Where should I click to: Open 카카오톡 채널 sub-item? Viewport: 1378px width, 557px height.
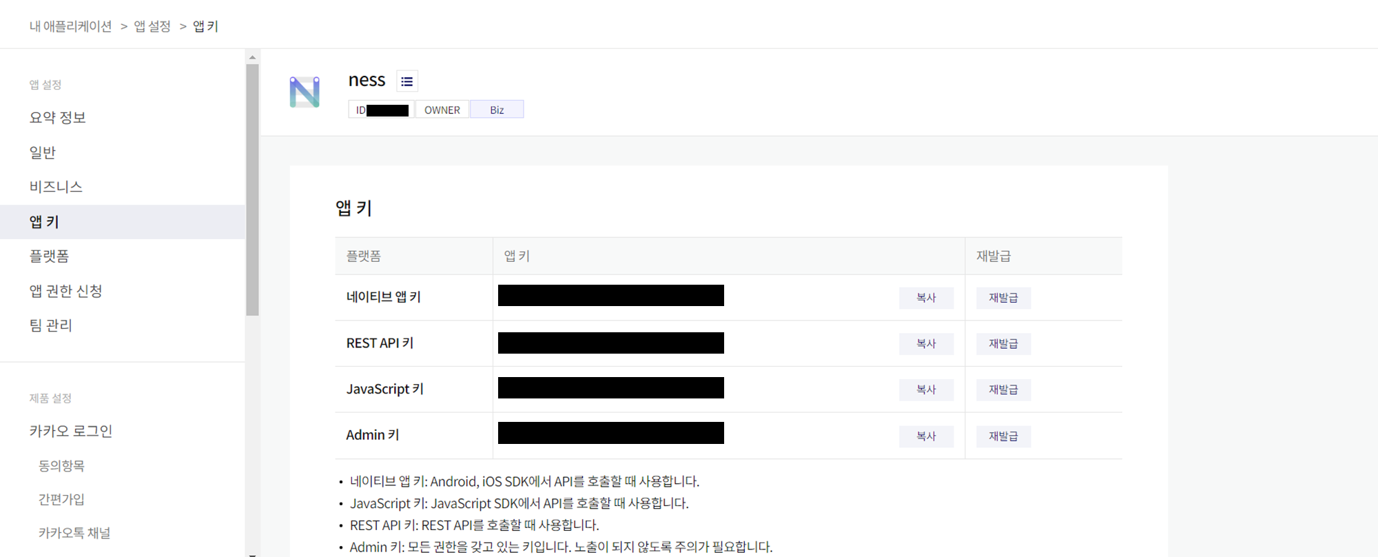click(74, 533)
